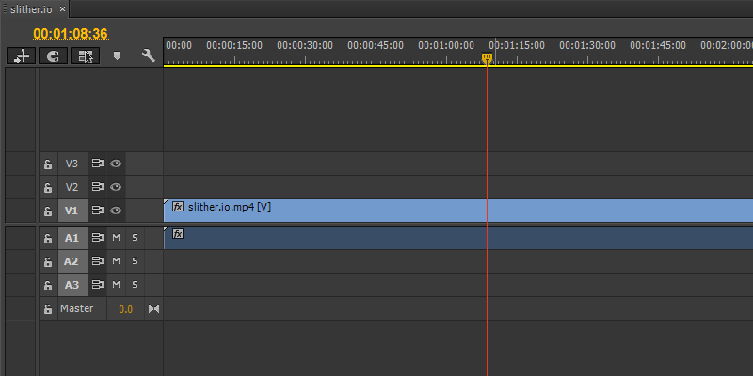
Task: Toggle the Snap magnet button
Action: 54,56
